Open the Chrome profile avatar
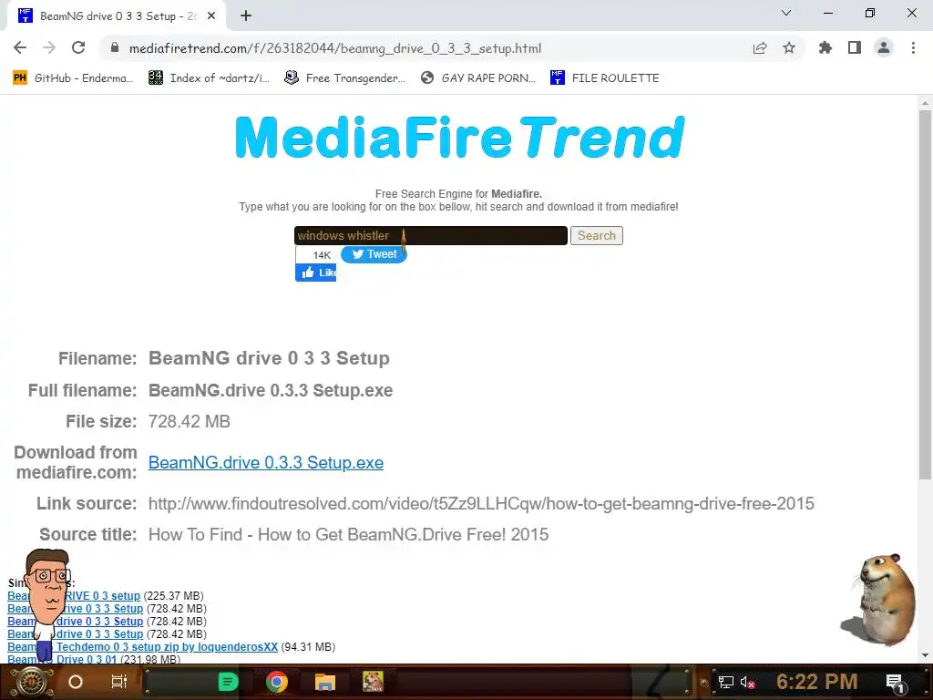 pos(884,47)
